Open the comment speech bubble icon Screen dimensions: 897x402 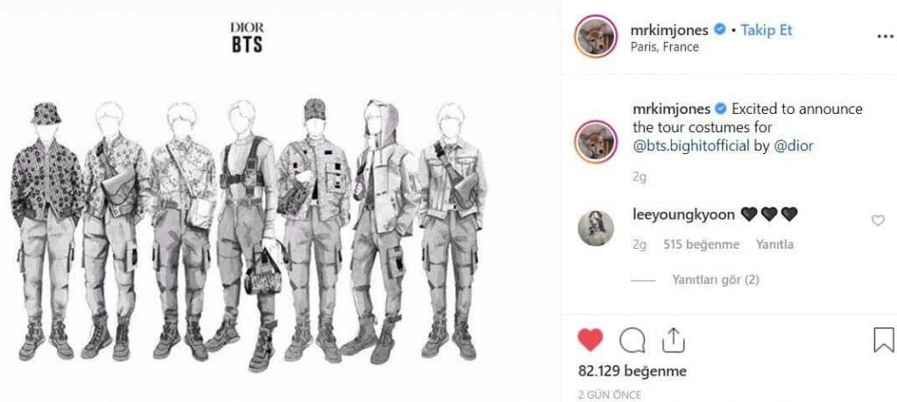[x=632, y=341]
